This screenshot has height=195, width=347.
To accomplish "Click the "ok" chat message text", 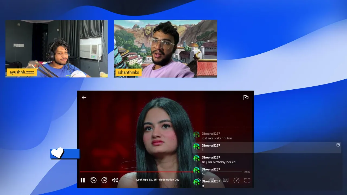I will (203, 174).
